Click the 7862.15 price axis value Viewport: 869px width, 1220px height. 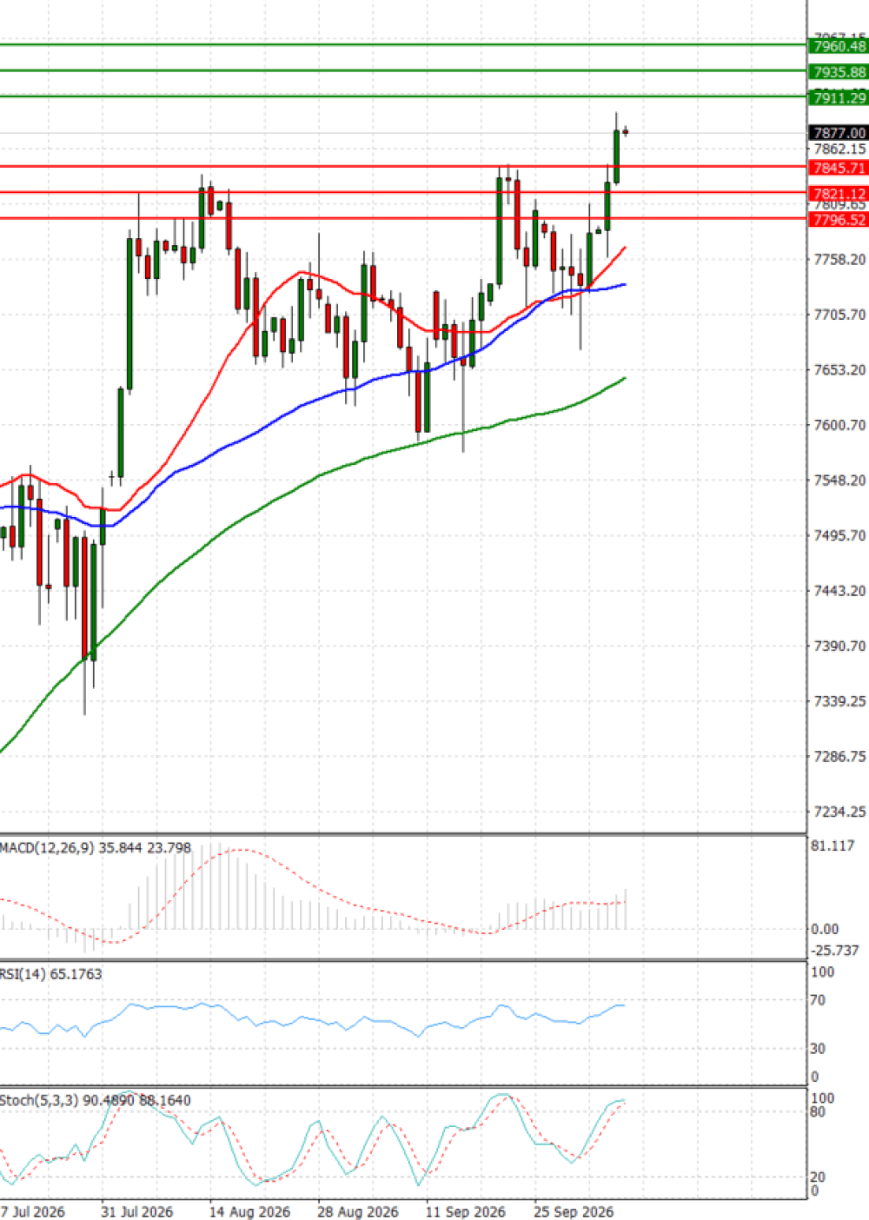tap(839, 149)
